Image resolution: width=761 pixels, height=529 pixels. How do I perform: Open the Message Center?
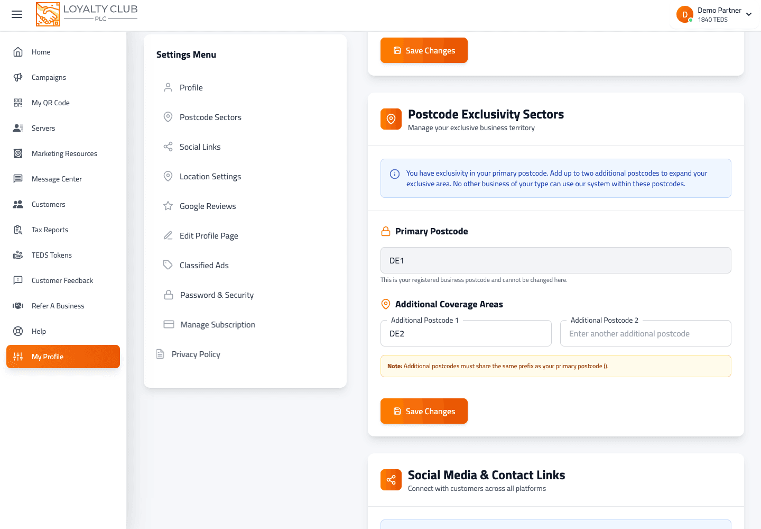63,179
